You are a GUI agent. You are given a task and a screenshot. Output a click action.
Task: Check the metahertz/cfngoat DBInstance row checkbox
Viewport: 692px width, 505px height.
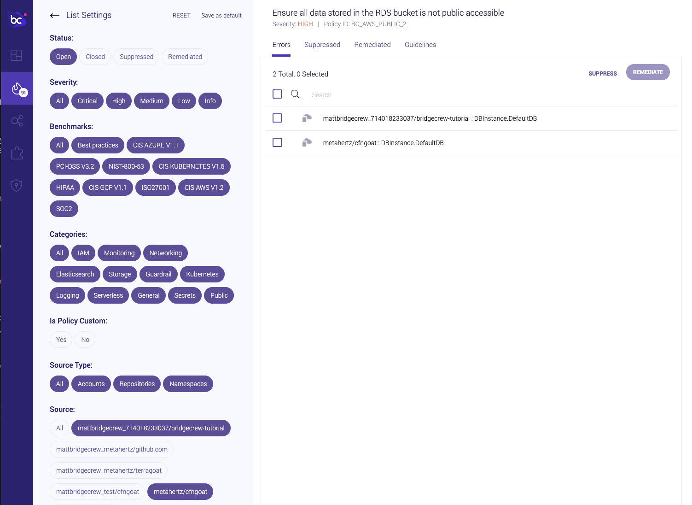(x=277, y=142)
